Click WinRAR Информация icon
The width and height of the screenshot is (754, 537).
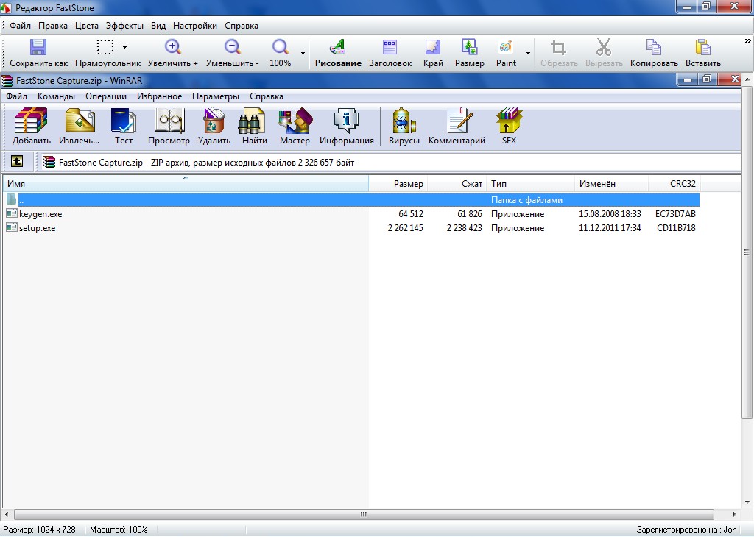(x=346, y=121)
